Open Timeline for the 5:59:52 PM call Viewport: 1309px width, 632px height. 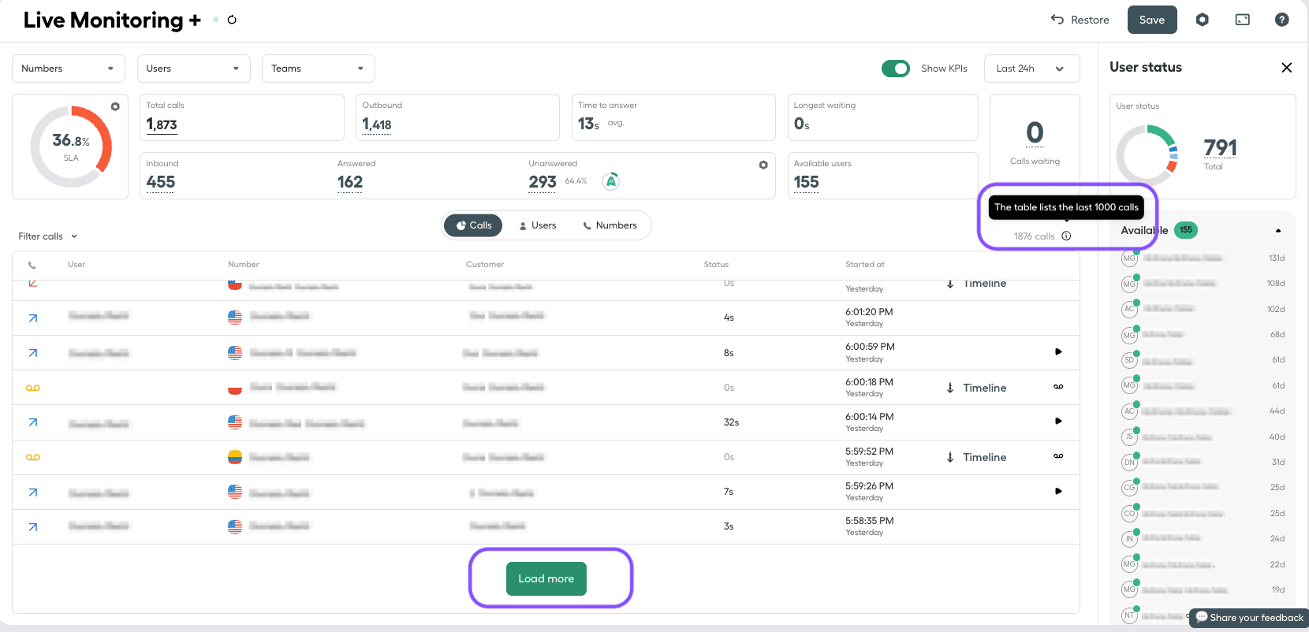(977, 457)
